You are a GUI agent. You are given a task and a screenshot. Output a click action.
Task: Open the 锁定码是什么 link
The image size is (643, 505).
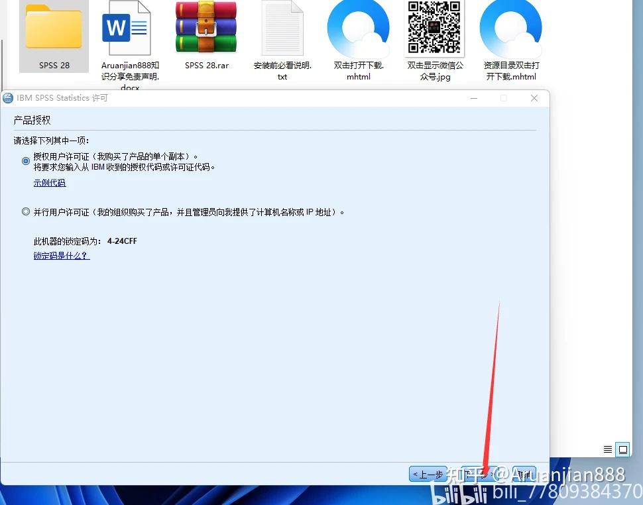point(61,255)
